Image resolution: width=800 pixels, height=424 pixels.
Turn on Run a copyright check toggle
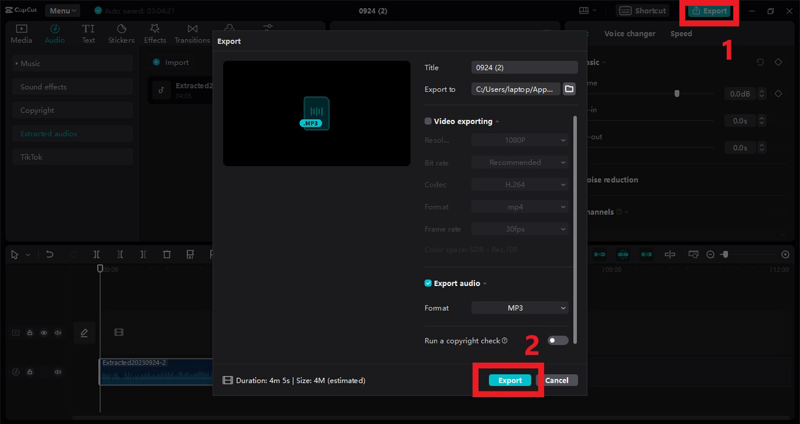558,340
